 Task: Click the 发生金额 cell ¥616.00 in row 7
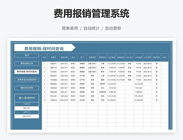(x=112, y=88)
